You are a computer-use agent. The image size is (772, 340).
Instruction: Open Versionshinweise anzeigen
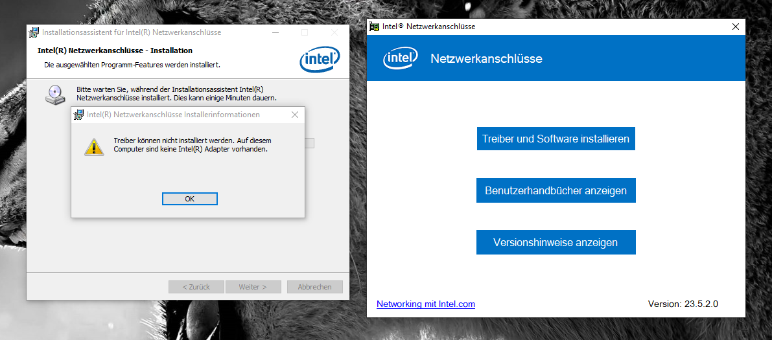tap(556, 242)
